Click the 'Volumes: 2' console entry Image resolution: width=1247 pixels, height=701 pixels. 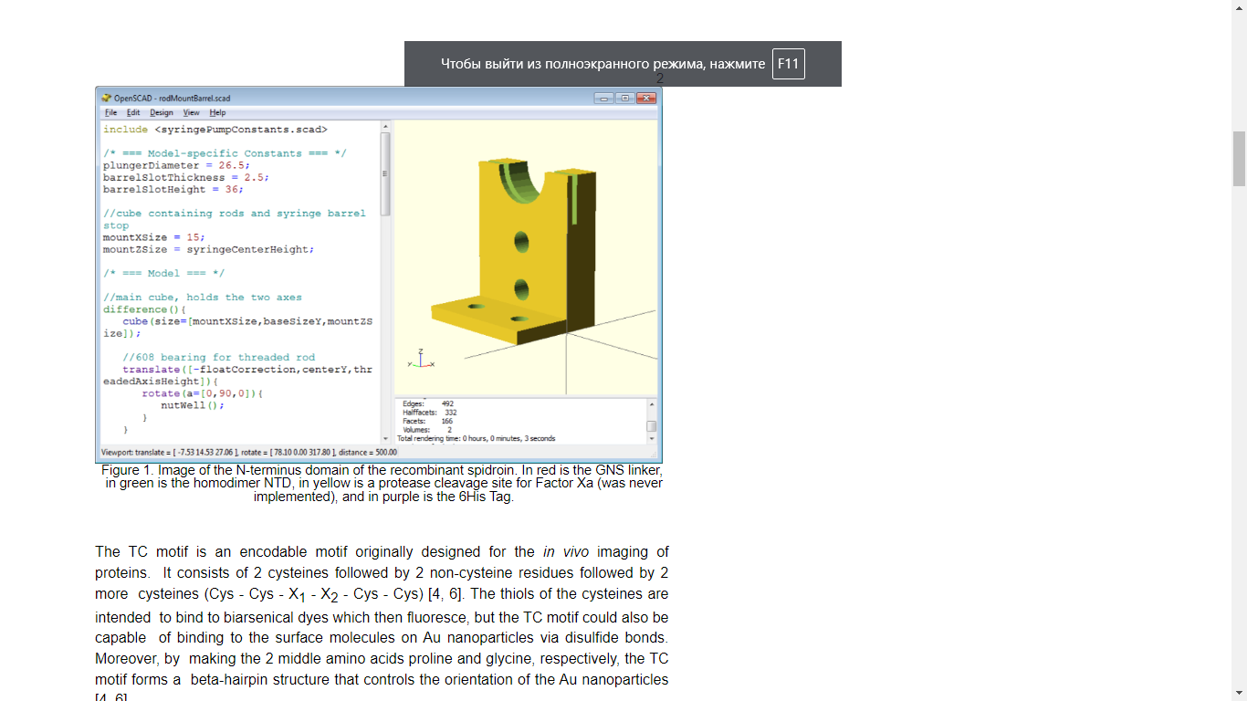click(x=427, y=430)
